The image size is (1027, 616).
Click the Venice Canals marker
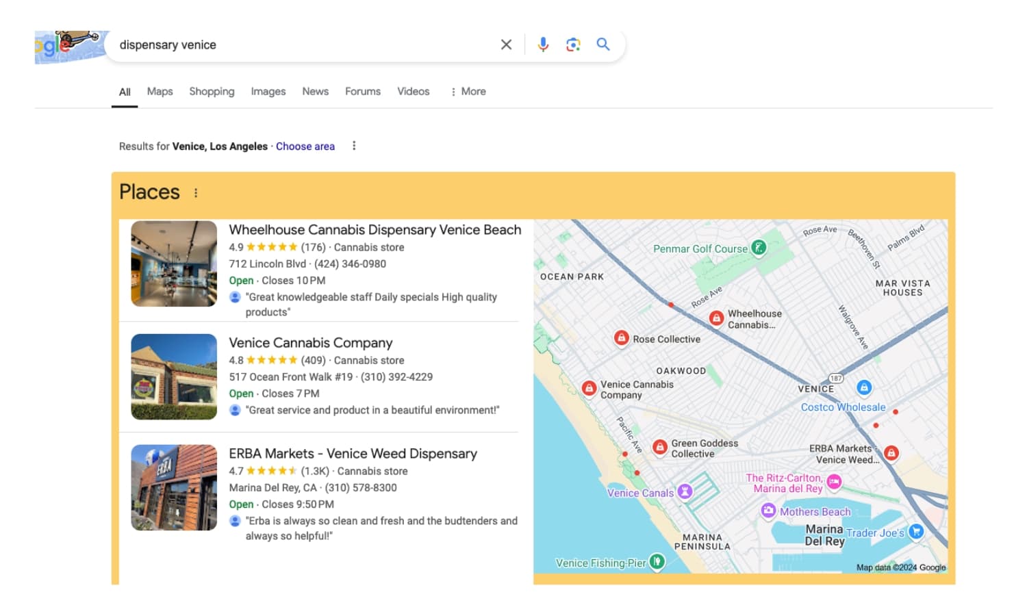[684, 492]
